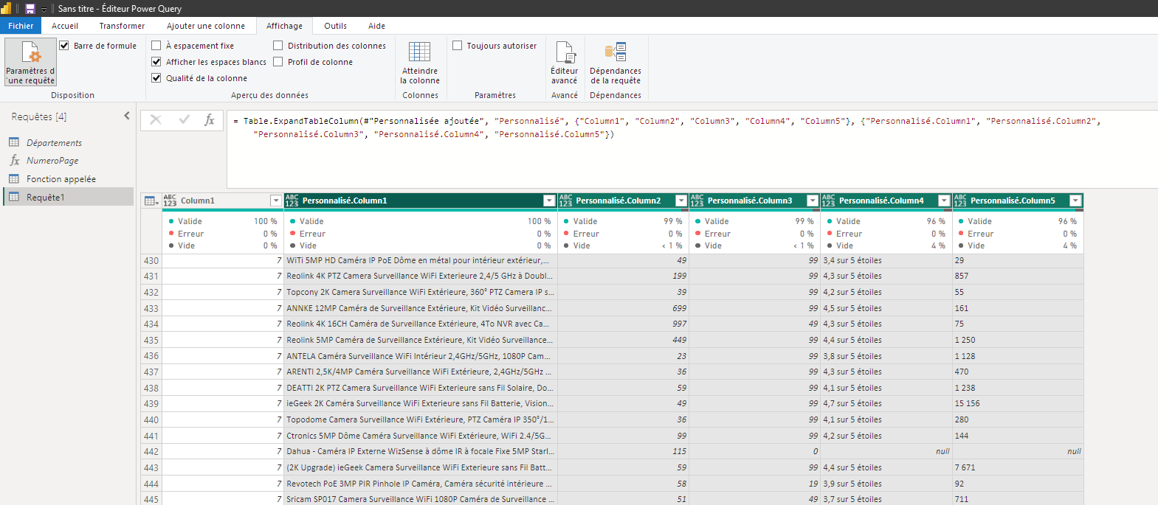This screenshot has height=505, width=1158.
Task: Select row number 442 header
Action: (151, 451)
